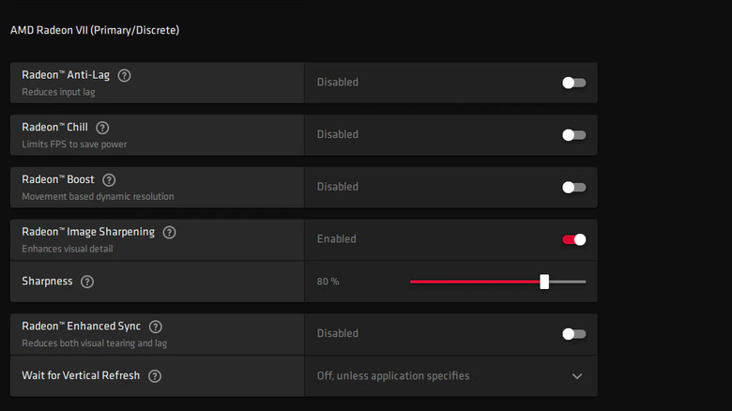Click the Sharpness slider handle

(544, 282)
